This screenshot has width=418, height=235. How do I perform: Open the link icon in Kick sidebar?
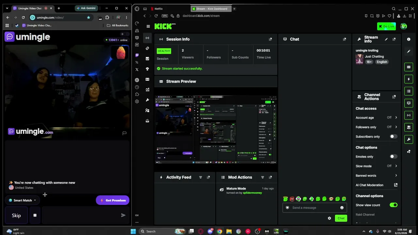(147, 48)
